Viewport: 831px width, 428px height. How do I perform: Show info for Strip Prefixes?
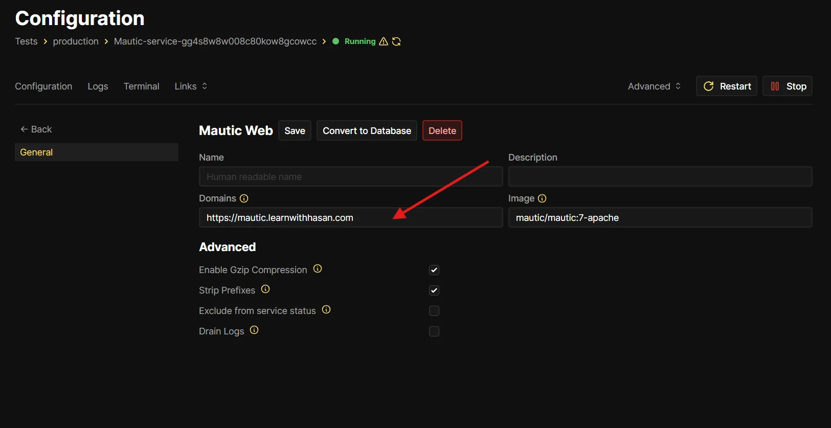click(265, 289)
